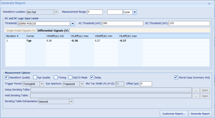The image size is (215, 118).
Task: Click the VILdiff(ac) max column header
Action: (x=81, y=36)
